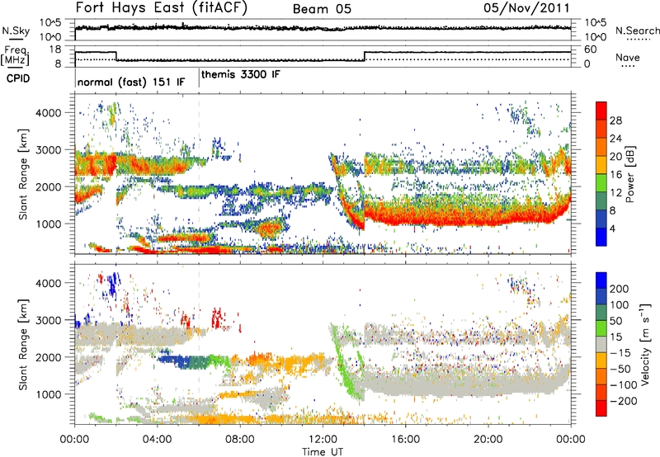Click the 'normal (fast) 151 IF' text
Viewport: 660px width, 457px height.
(131, 82)
